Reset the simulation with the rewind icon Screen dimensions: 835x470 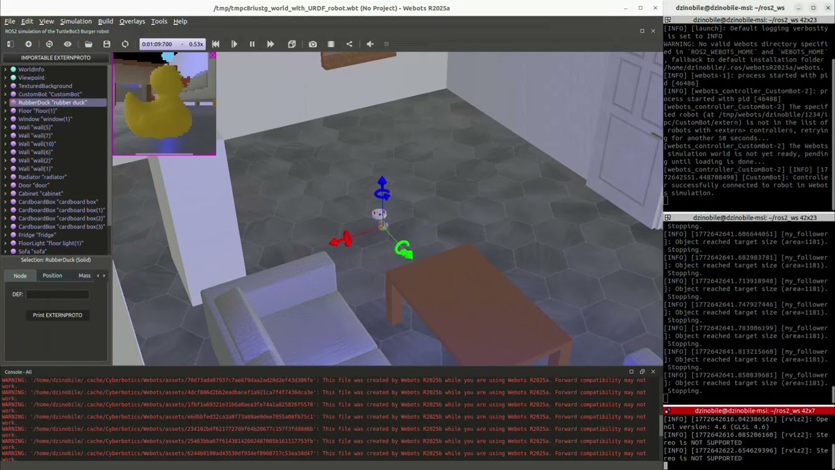coord(215,44)
